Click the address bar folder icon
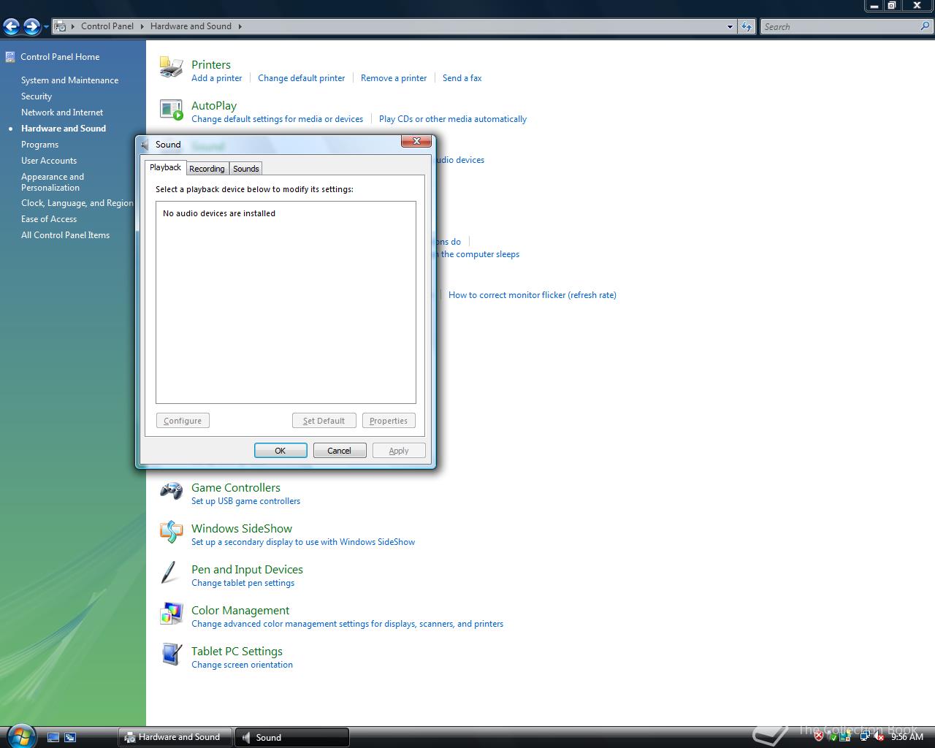Image resolution: width=935 pixels, height=748 pixels. click(61, 26)
